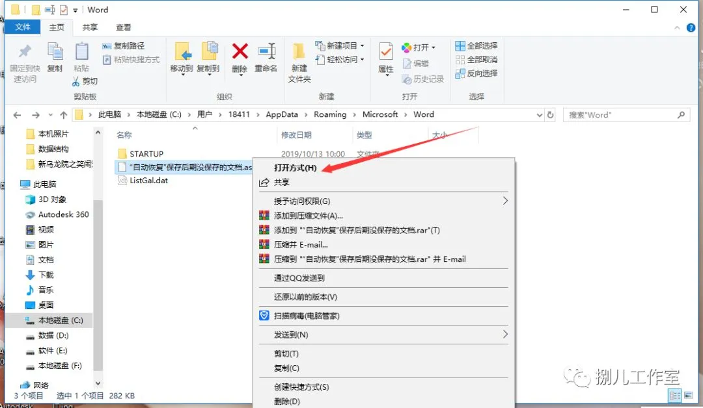The width and height of the screenshot is (703, 408).
Task: Go back with the left arrow
Action: point(17,115)
